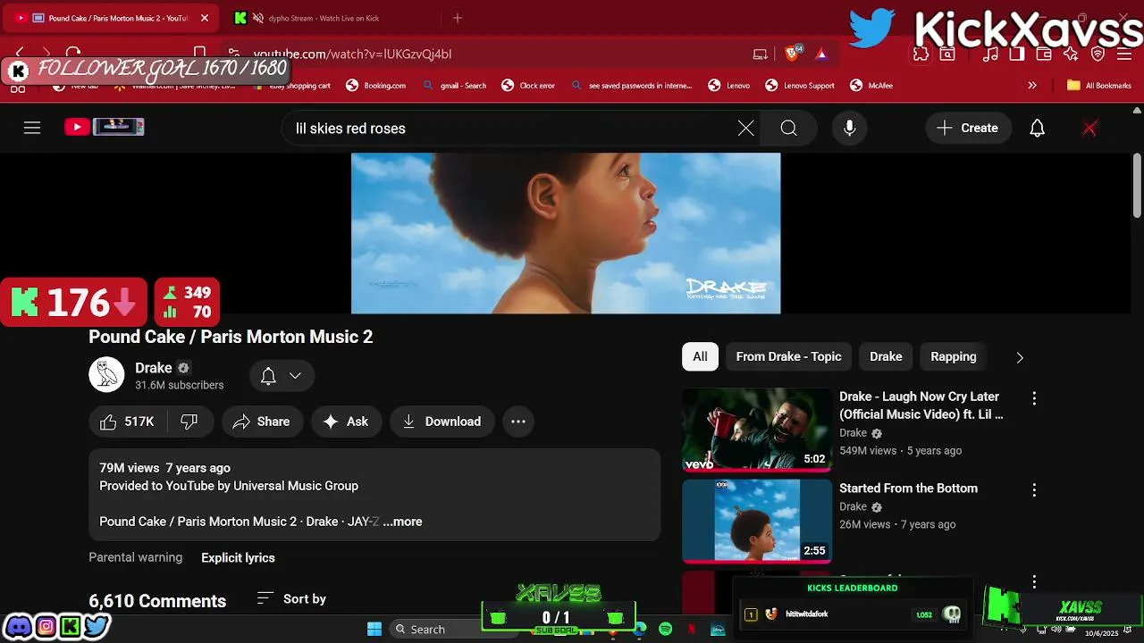
Task: Open the Windows Start menu
Action: (374, 629)
